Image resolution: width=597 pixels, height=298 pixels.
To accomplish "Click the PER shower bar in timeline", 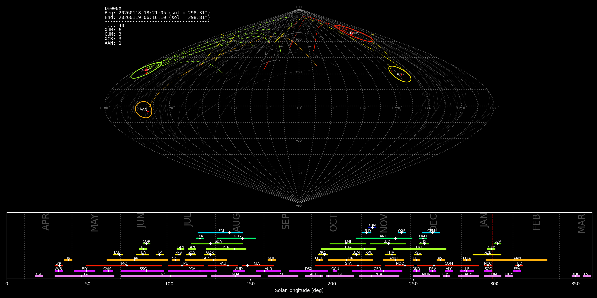I will coord(226,249).
